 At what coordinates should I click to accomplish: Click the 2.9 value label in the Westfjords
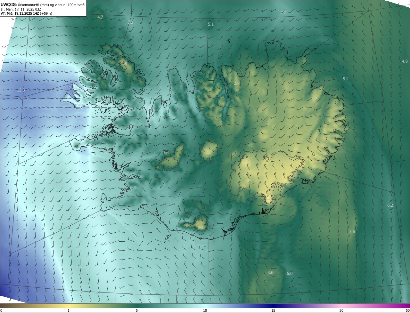pyautogui.click(x=125, y=64)
